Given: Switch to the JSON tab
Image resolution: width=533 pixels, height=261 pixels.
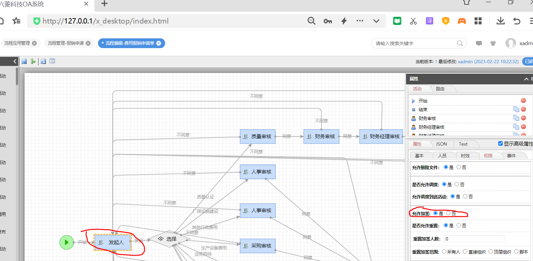Looking at the screenshot, I should pos(441,144).
